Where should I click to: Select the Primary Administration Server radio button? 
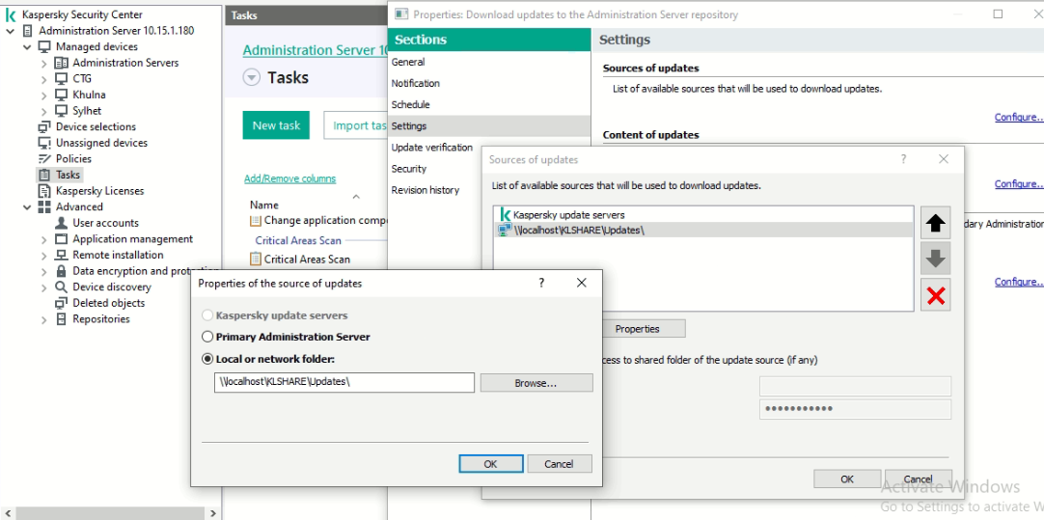pyautogui.click(x=207, y=337)
